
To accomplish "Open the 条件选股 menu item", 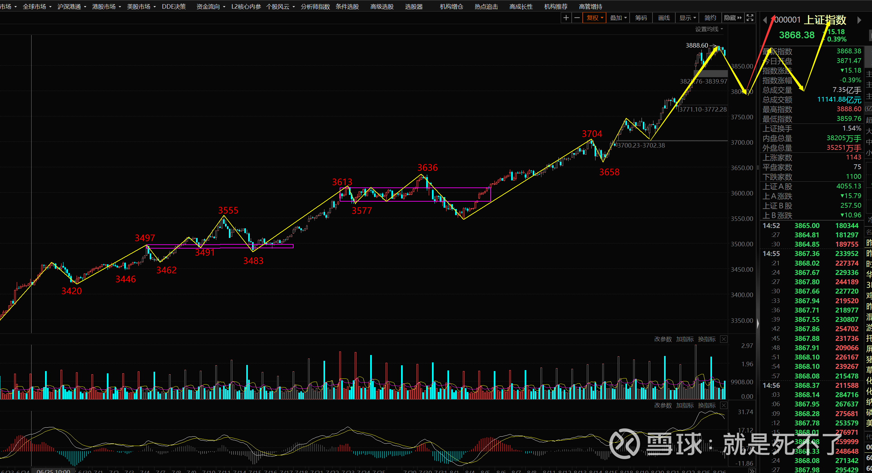I will coord(347,6).
